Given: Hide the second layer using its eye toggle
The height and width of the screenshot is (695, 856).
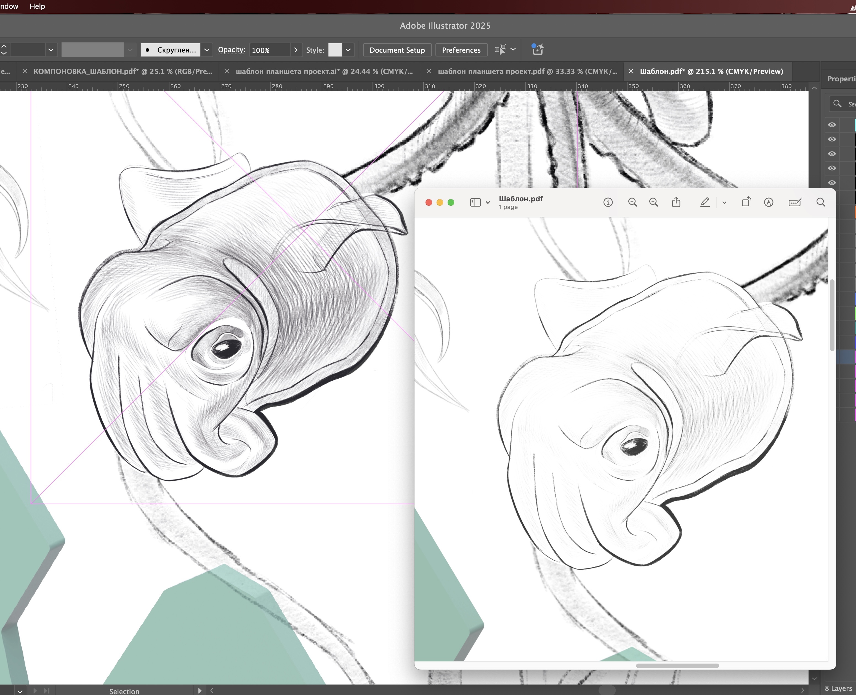Looking at the screenshot, I should tap(832, 139).
